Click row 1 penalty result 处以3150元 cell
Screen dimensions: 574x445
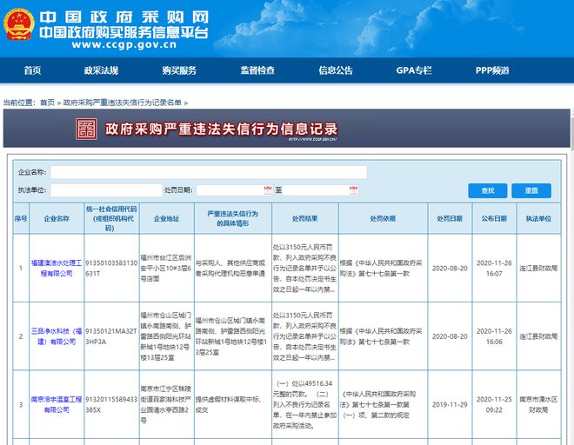pyautogui.click(x=305, y=269)
